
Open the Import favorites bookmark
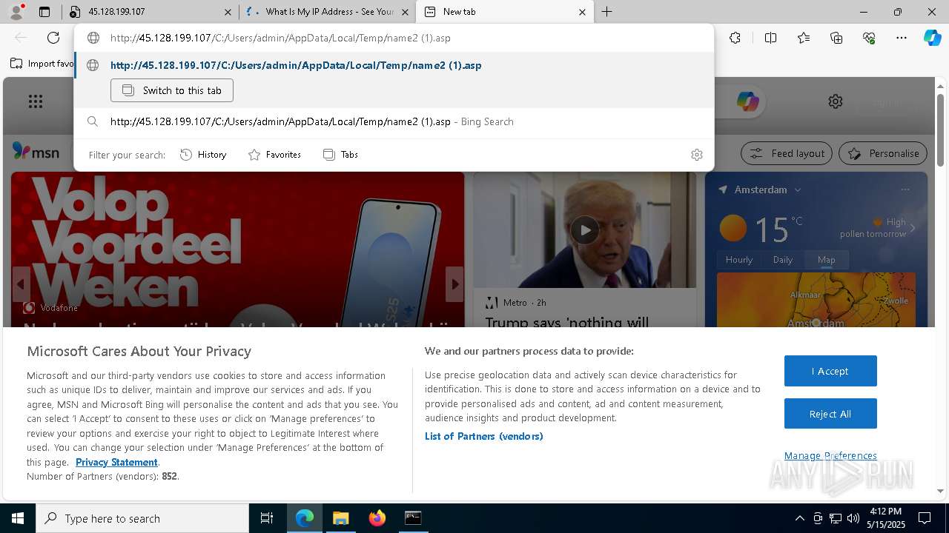[42, 64]
